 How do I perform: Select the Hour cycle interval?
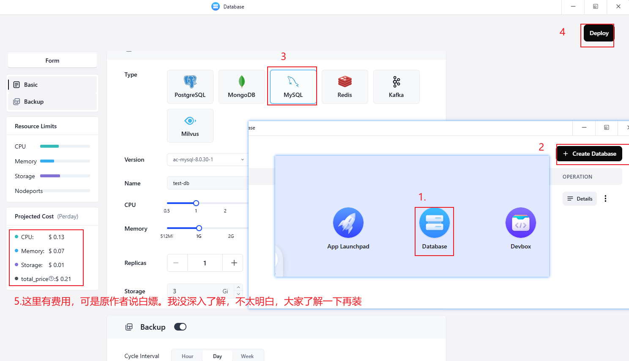coord(187,356)
